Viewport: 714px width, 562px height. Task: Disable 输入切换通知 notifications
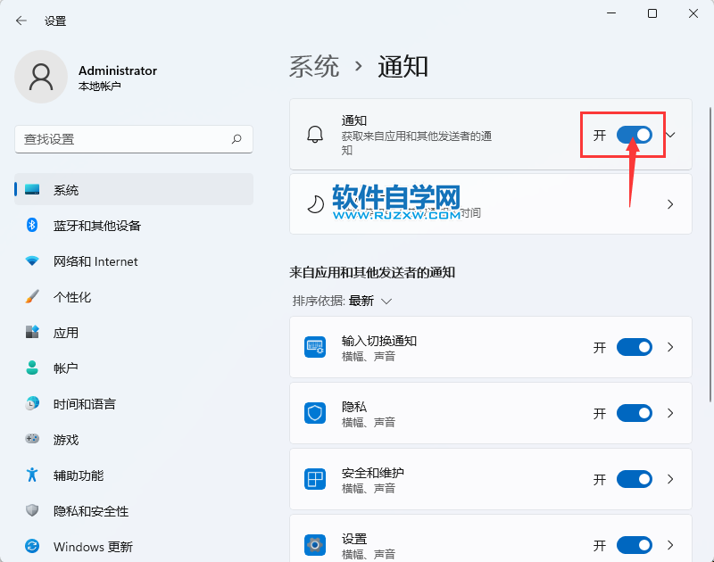pos(635,347)
